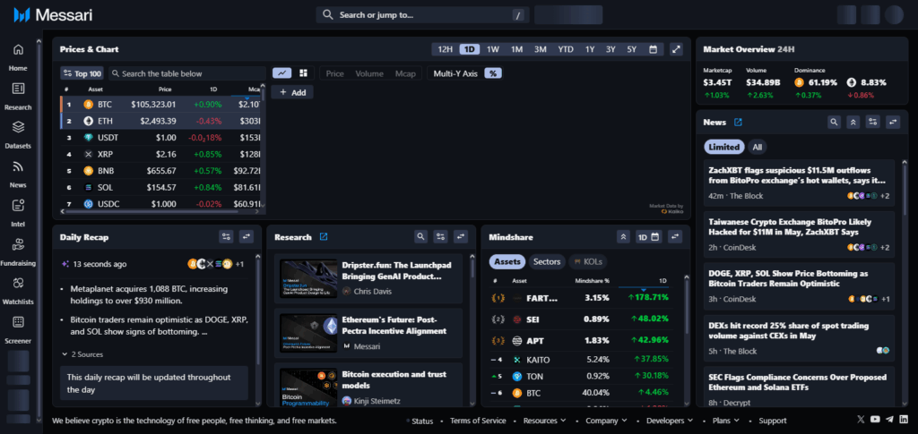Open Research panel in new window icon
This screenshot has height=434, width=918.
coord(324,237)
